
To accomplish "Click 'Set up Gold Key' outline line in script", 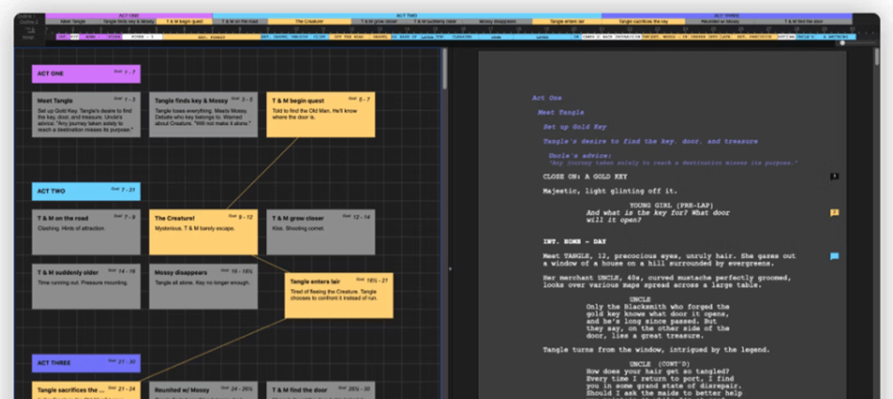I will (575, 127).
